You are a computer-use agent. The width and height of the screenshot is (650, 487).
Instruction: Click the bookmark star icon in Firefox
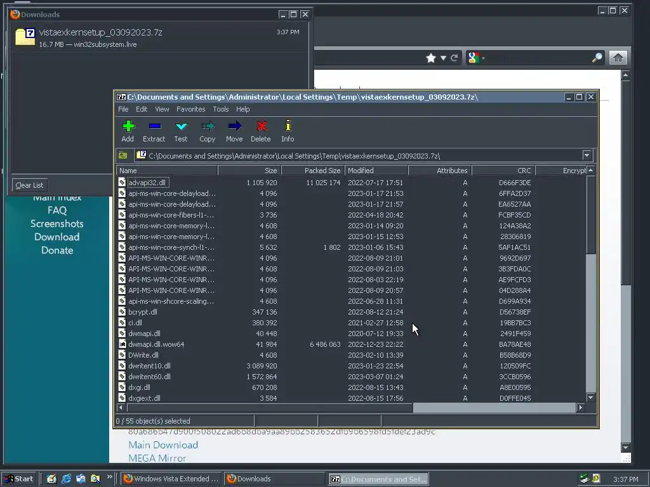[431, 58]
